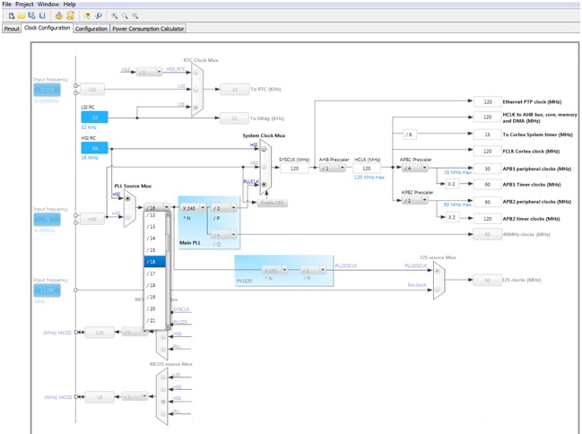Select PLLCLK input in System Clock Mux
582x434 pixels.
262,185
